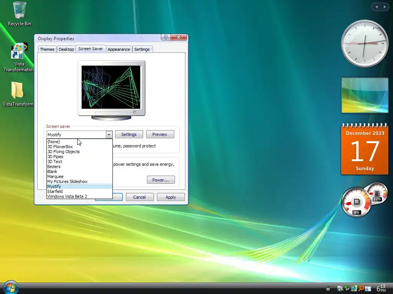Click the taskbar clock showing 6:13 PM
Screen dimensions: 393x294
pyautogui.click(x=381, y=288)
